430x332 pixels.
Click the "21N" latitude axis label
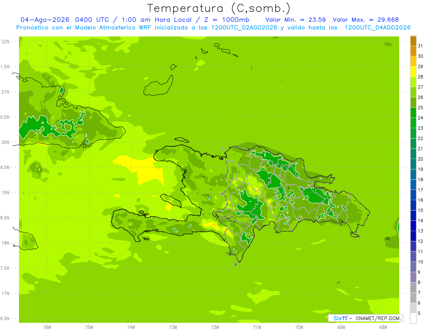click(5, 92)
